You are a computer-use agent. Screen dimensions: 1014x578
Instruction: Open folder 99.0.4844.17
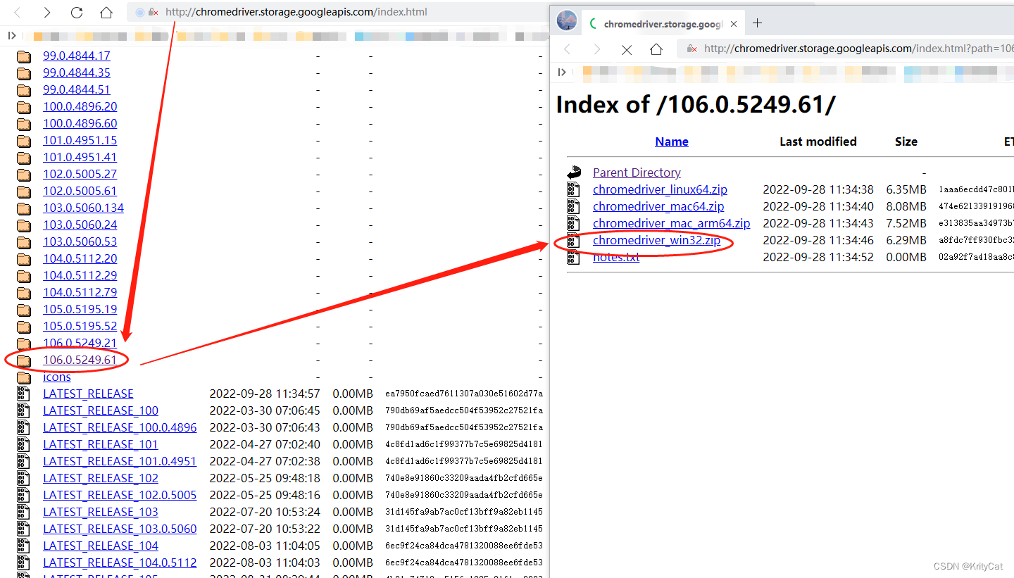pos(77,56)
